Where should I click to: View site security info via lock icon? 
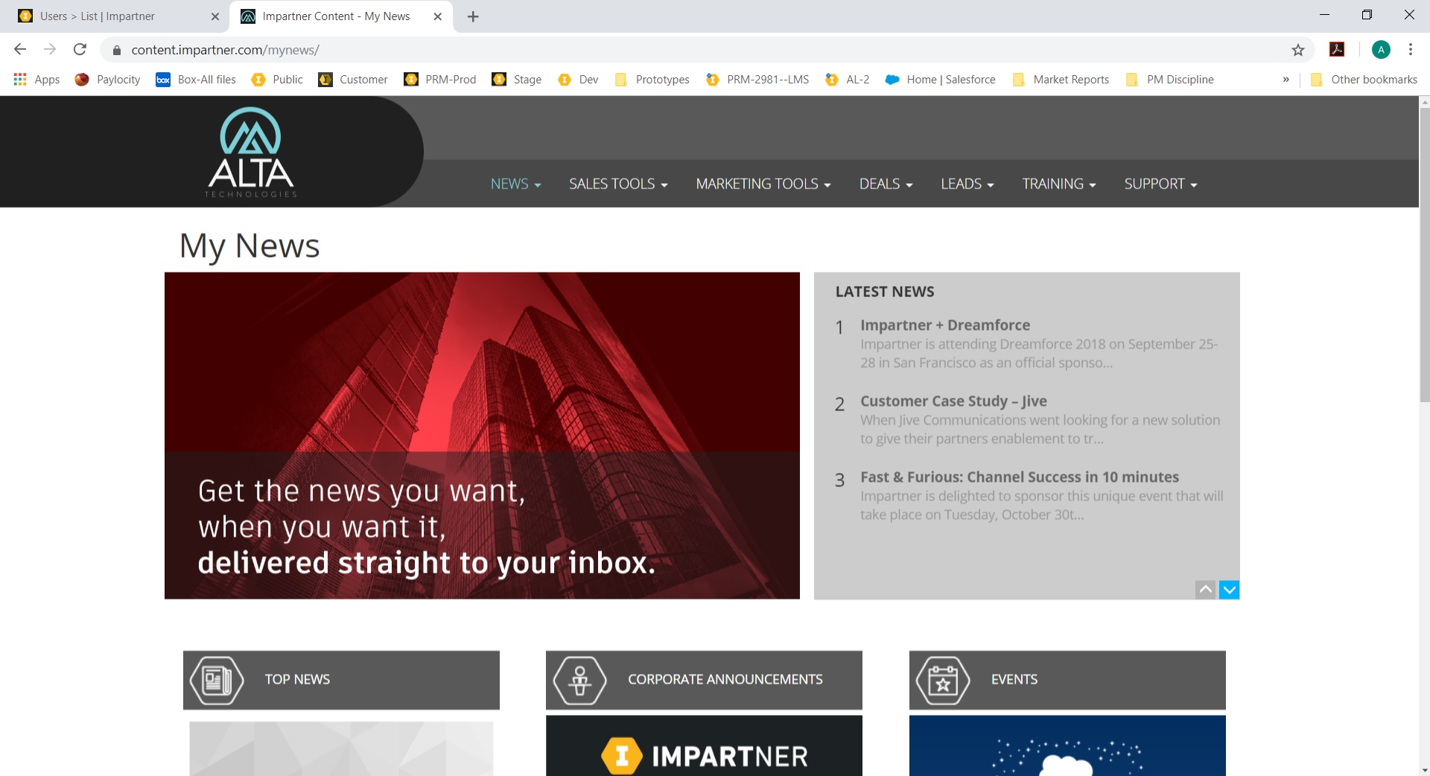(x=117, y=50)
